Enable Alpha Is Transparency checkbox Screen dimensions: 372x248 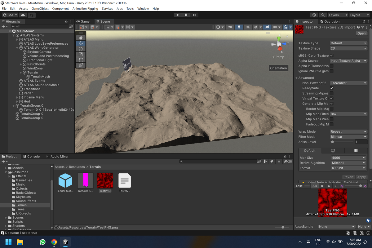point(331,66)
